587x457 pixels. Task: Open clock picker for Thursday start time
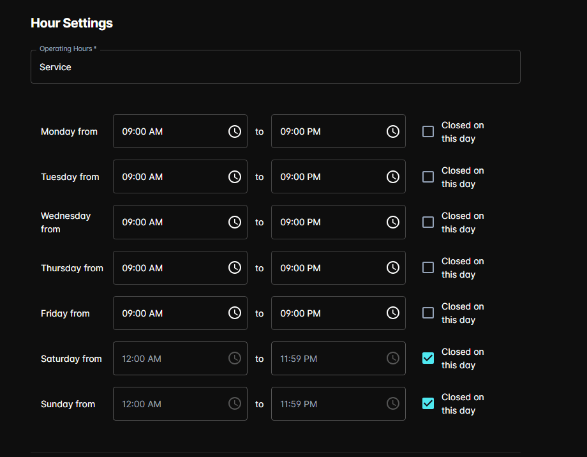[x=235, y=267]
